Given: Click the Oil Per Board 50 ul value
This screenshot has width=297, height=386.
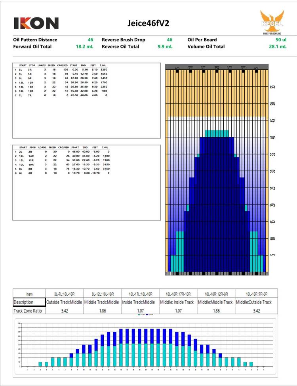Looking at the screenshot, I should tap(280, 40).
